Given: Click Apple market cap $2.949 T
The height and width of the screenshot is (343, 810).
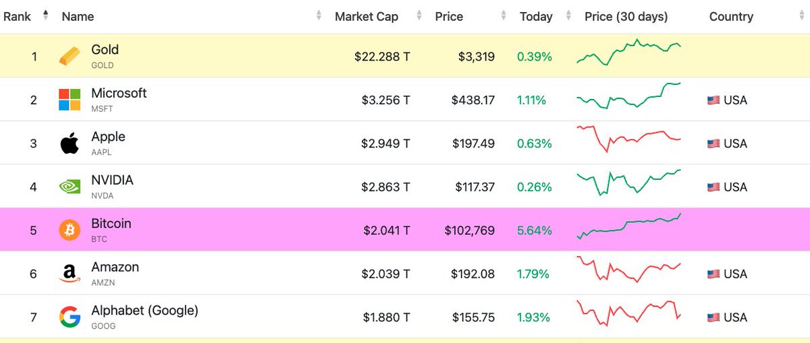Looking at the screenshot, I should coord(385,144).
